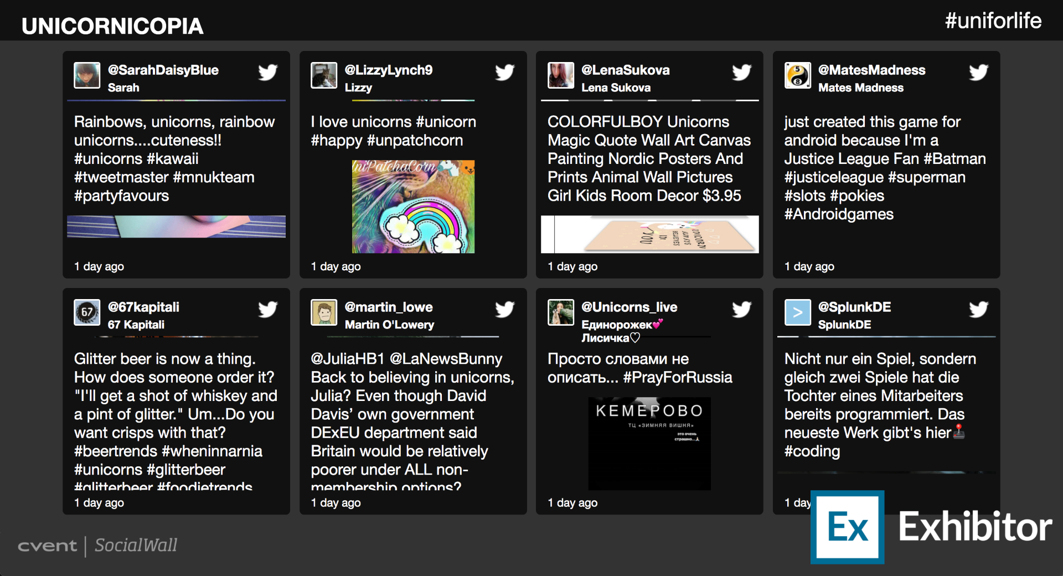Click the display name 'Mates Madness'
The height and width of the screenshot is (576, 1063).
tap(861, 88)
